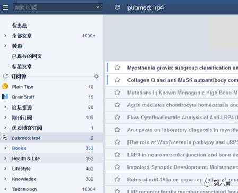Click the pubmed: lrp4 header title
238x193 pixels.
[x=146, y=7]
